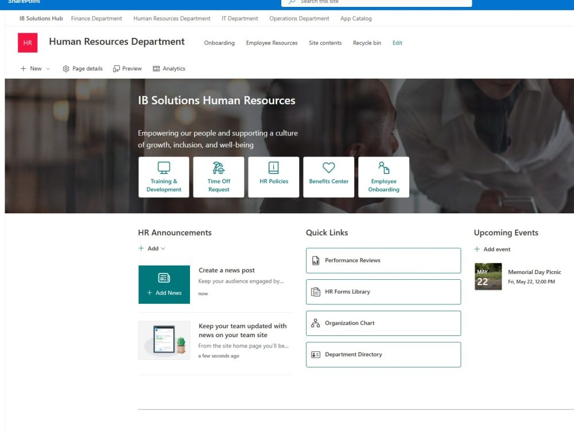
Task: Click the search magnifier icon
Action: (x=292, y=2)
